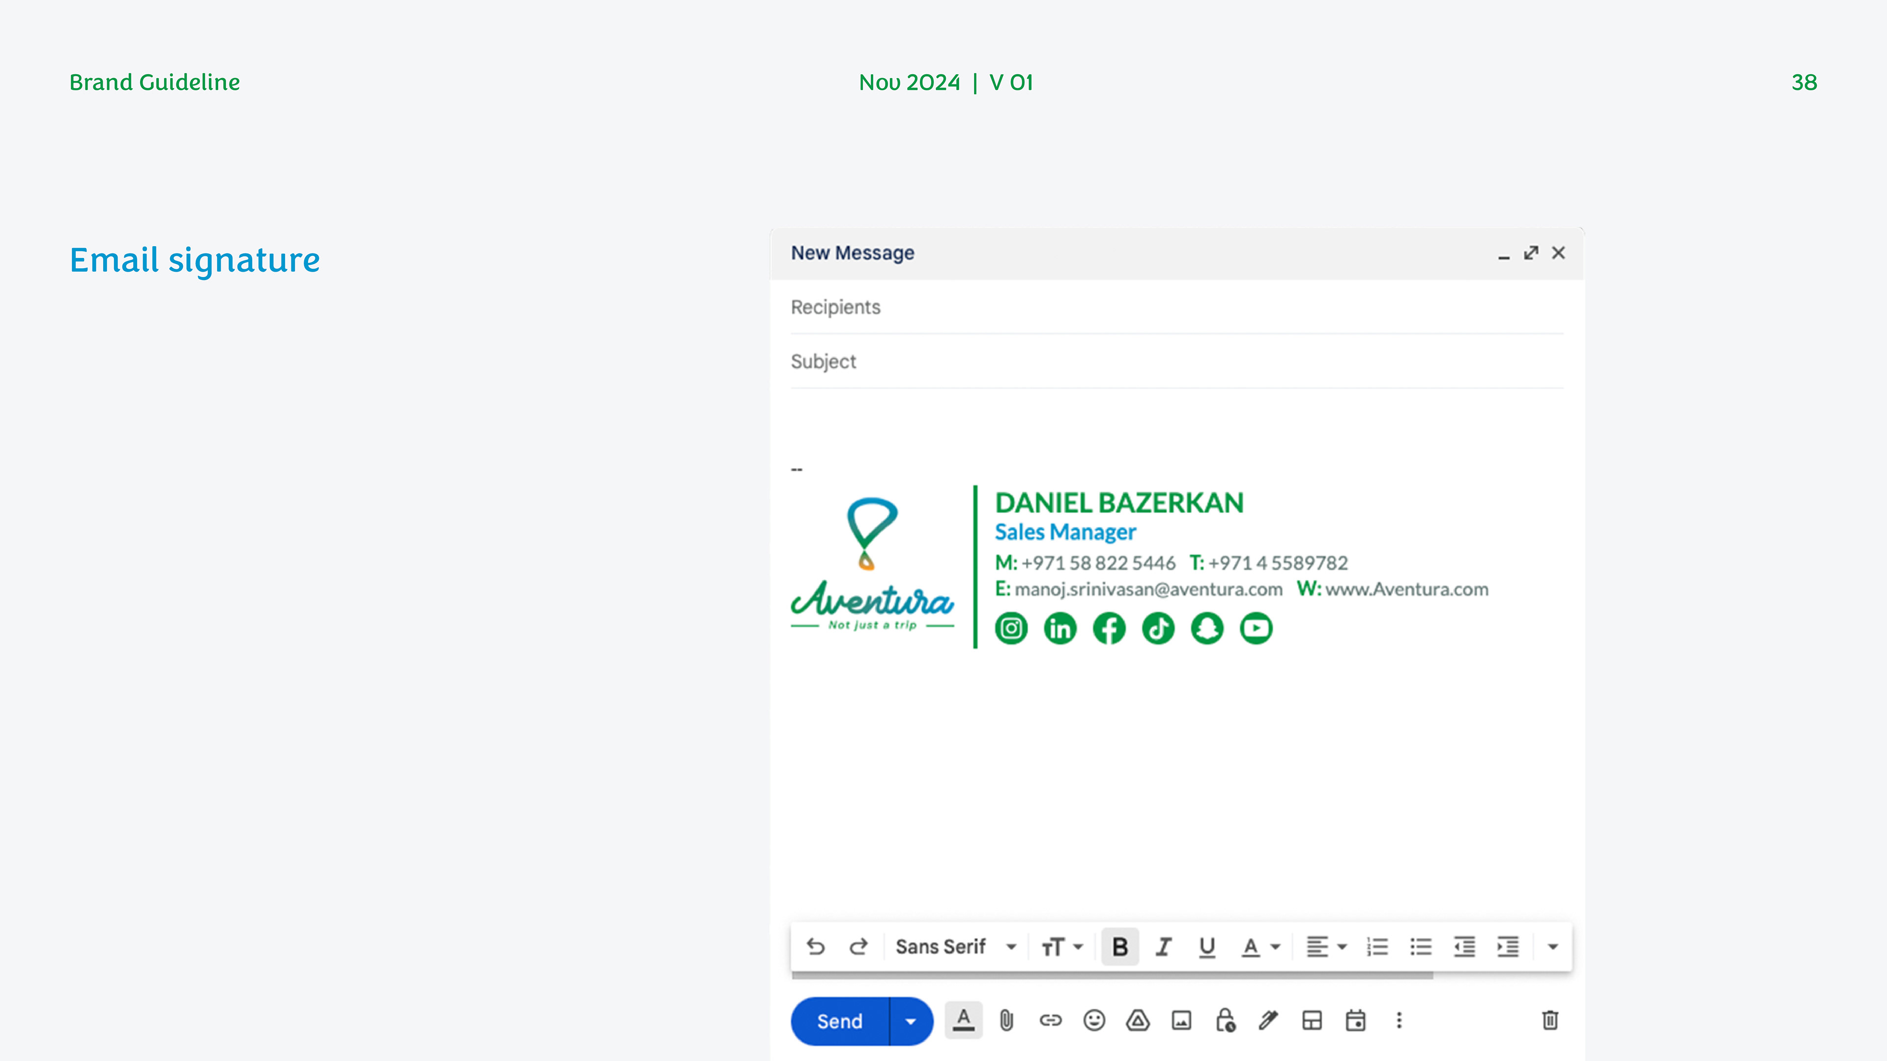Open the more options three-dot menu
Image resolution: width=1887 pixels, height=1061 pixels.
(1399, 1021)
